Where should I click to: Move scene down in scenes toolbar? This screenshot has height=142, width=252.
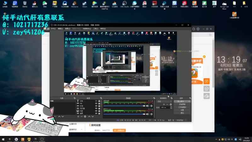click(63, 116)
